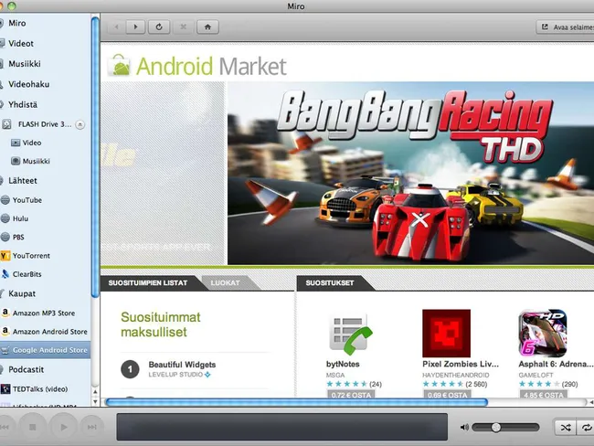The width and height of the screenshot is (594, 446).
Task: Open Asphalt 6: Adrena... title link
Action: point(556,364)
